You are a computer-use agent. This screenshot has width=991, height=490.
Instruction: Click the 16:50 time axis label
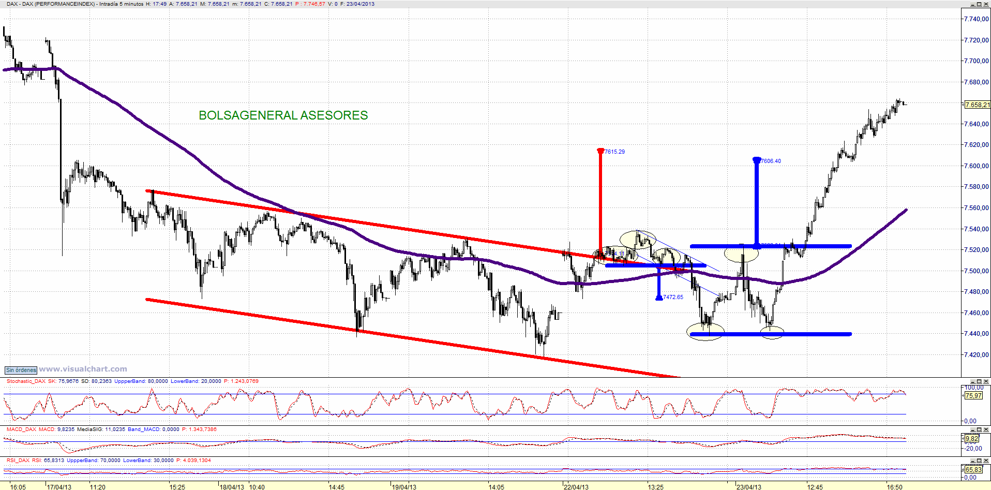(x=894, y=487)
